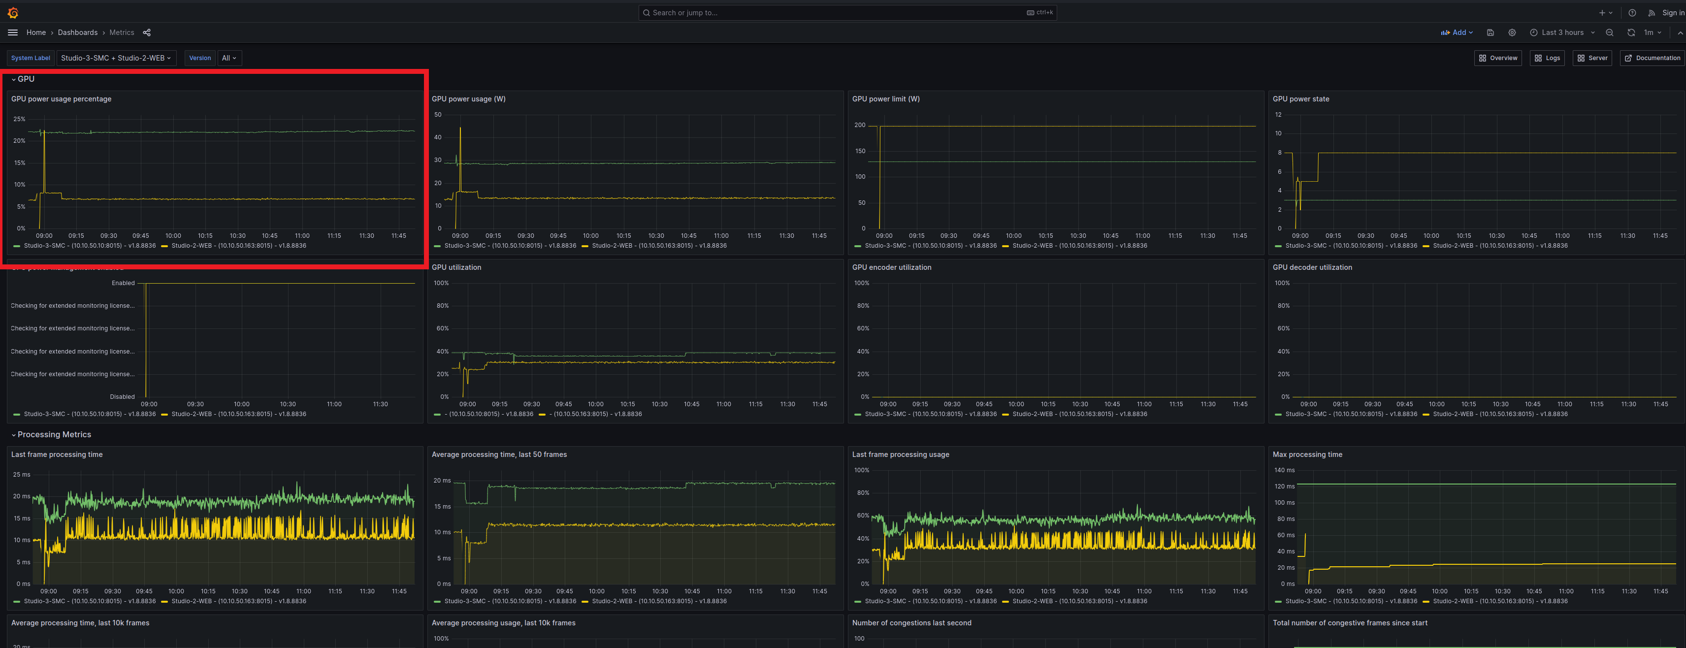The image size is (1686, 648).
Task: Click the up-chevron to hide the top toolbar
Action: [x=1680, y=32]
